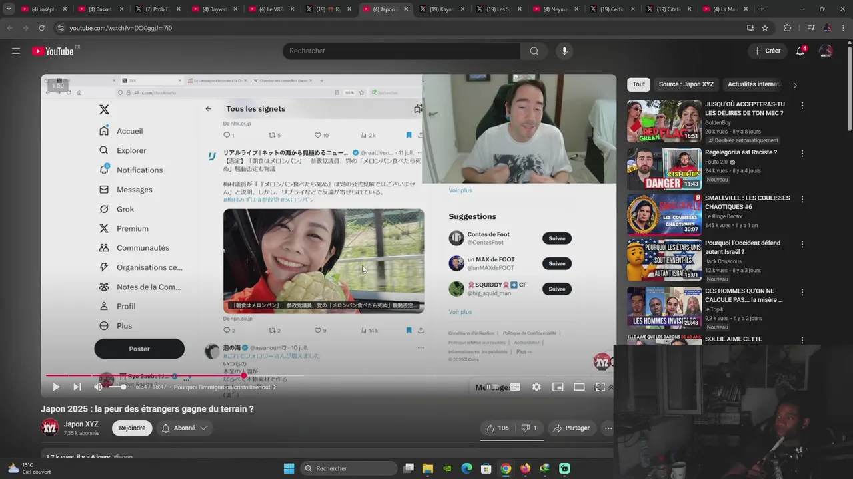Open options menu for SMALLVILLE video

(802, 199)
